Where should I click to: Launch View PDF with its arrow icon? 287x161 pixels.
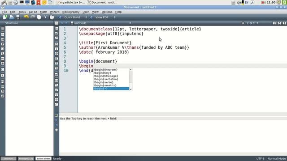pyautogui.click(x=91, y=17)
